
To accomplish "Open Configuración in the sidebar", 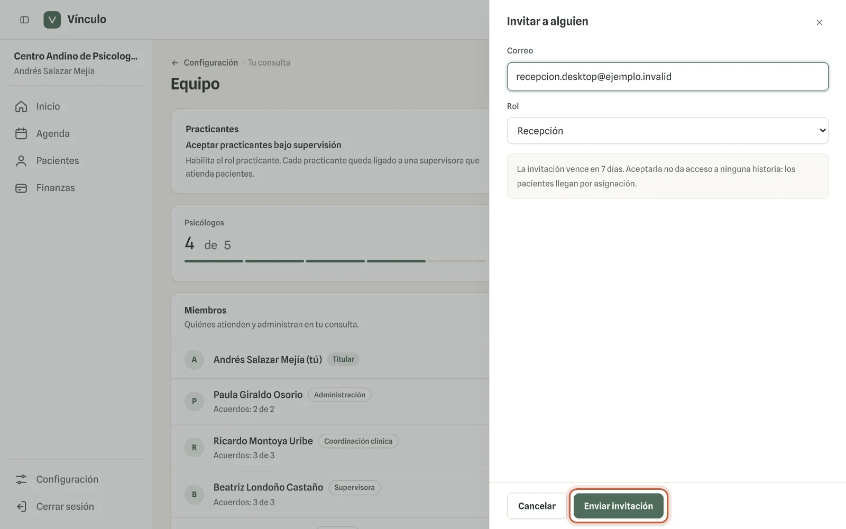I will coord(67,479).
